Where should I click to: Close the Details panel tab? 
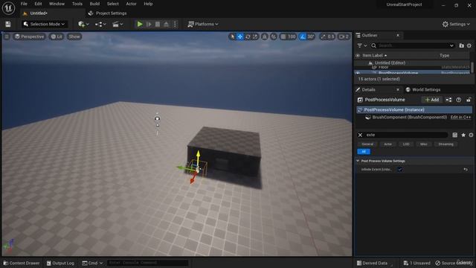(x=398, y=89)
